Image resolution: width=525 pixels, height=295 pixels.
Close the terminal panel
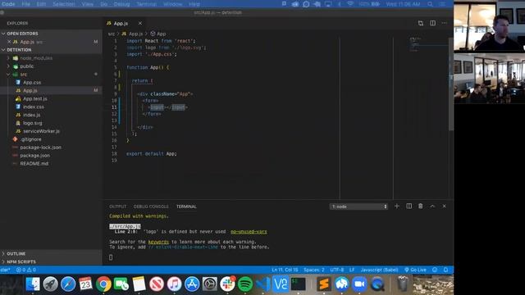point(445,206)
